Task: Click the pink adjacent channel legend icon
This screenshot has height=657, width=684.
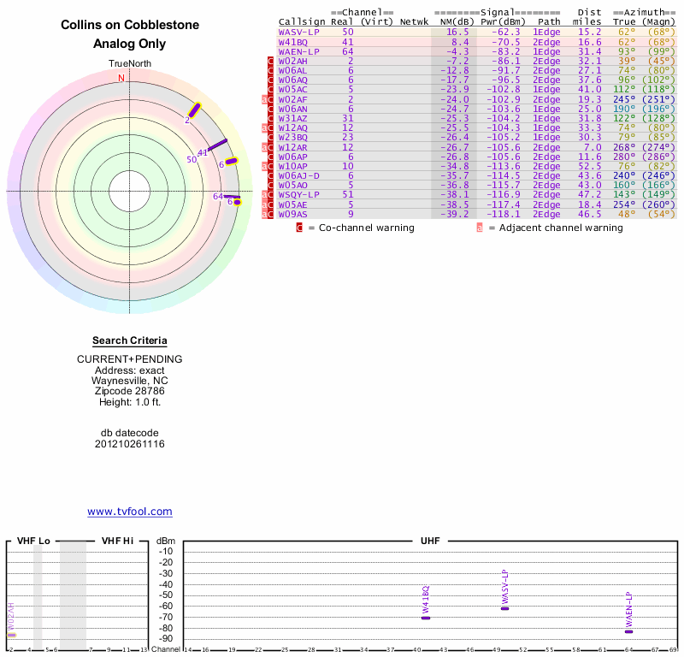Action: point(480,228)
